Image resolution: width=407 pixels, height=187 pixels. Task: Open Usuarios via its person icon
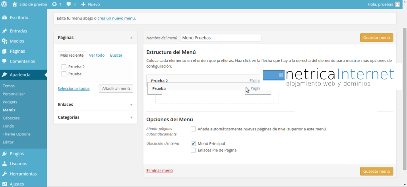pos(4,164)
